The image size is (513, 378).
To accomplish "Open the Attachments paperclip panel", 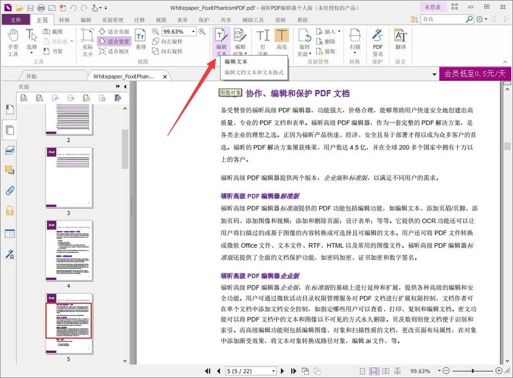I will pyautogui.click(x=10, y=191).
